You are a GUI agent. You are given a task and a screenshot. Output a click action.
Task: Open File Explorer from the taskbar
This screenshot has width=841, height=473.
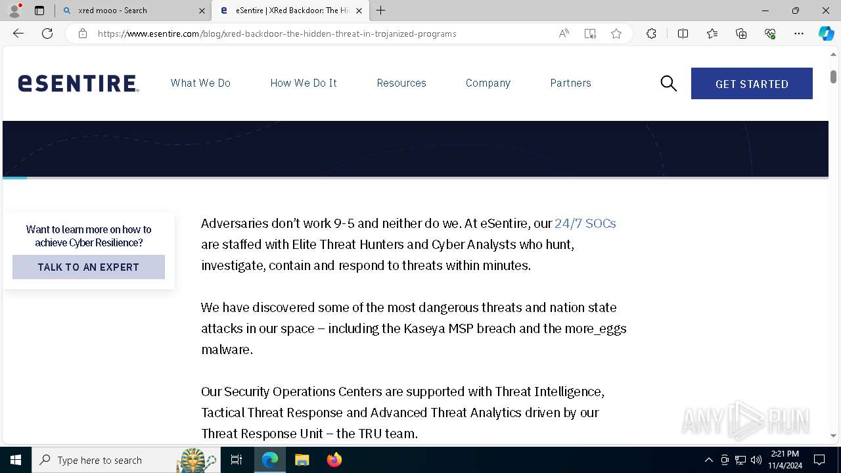click(302, 460)
